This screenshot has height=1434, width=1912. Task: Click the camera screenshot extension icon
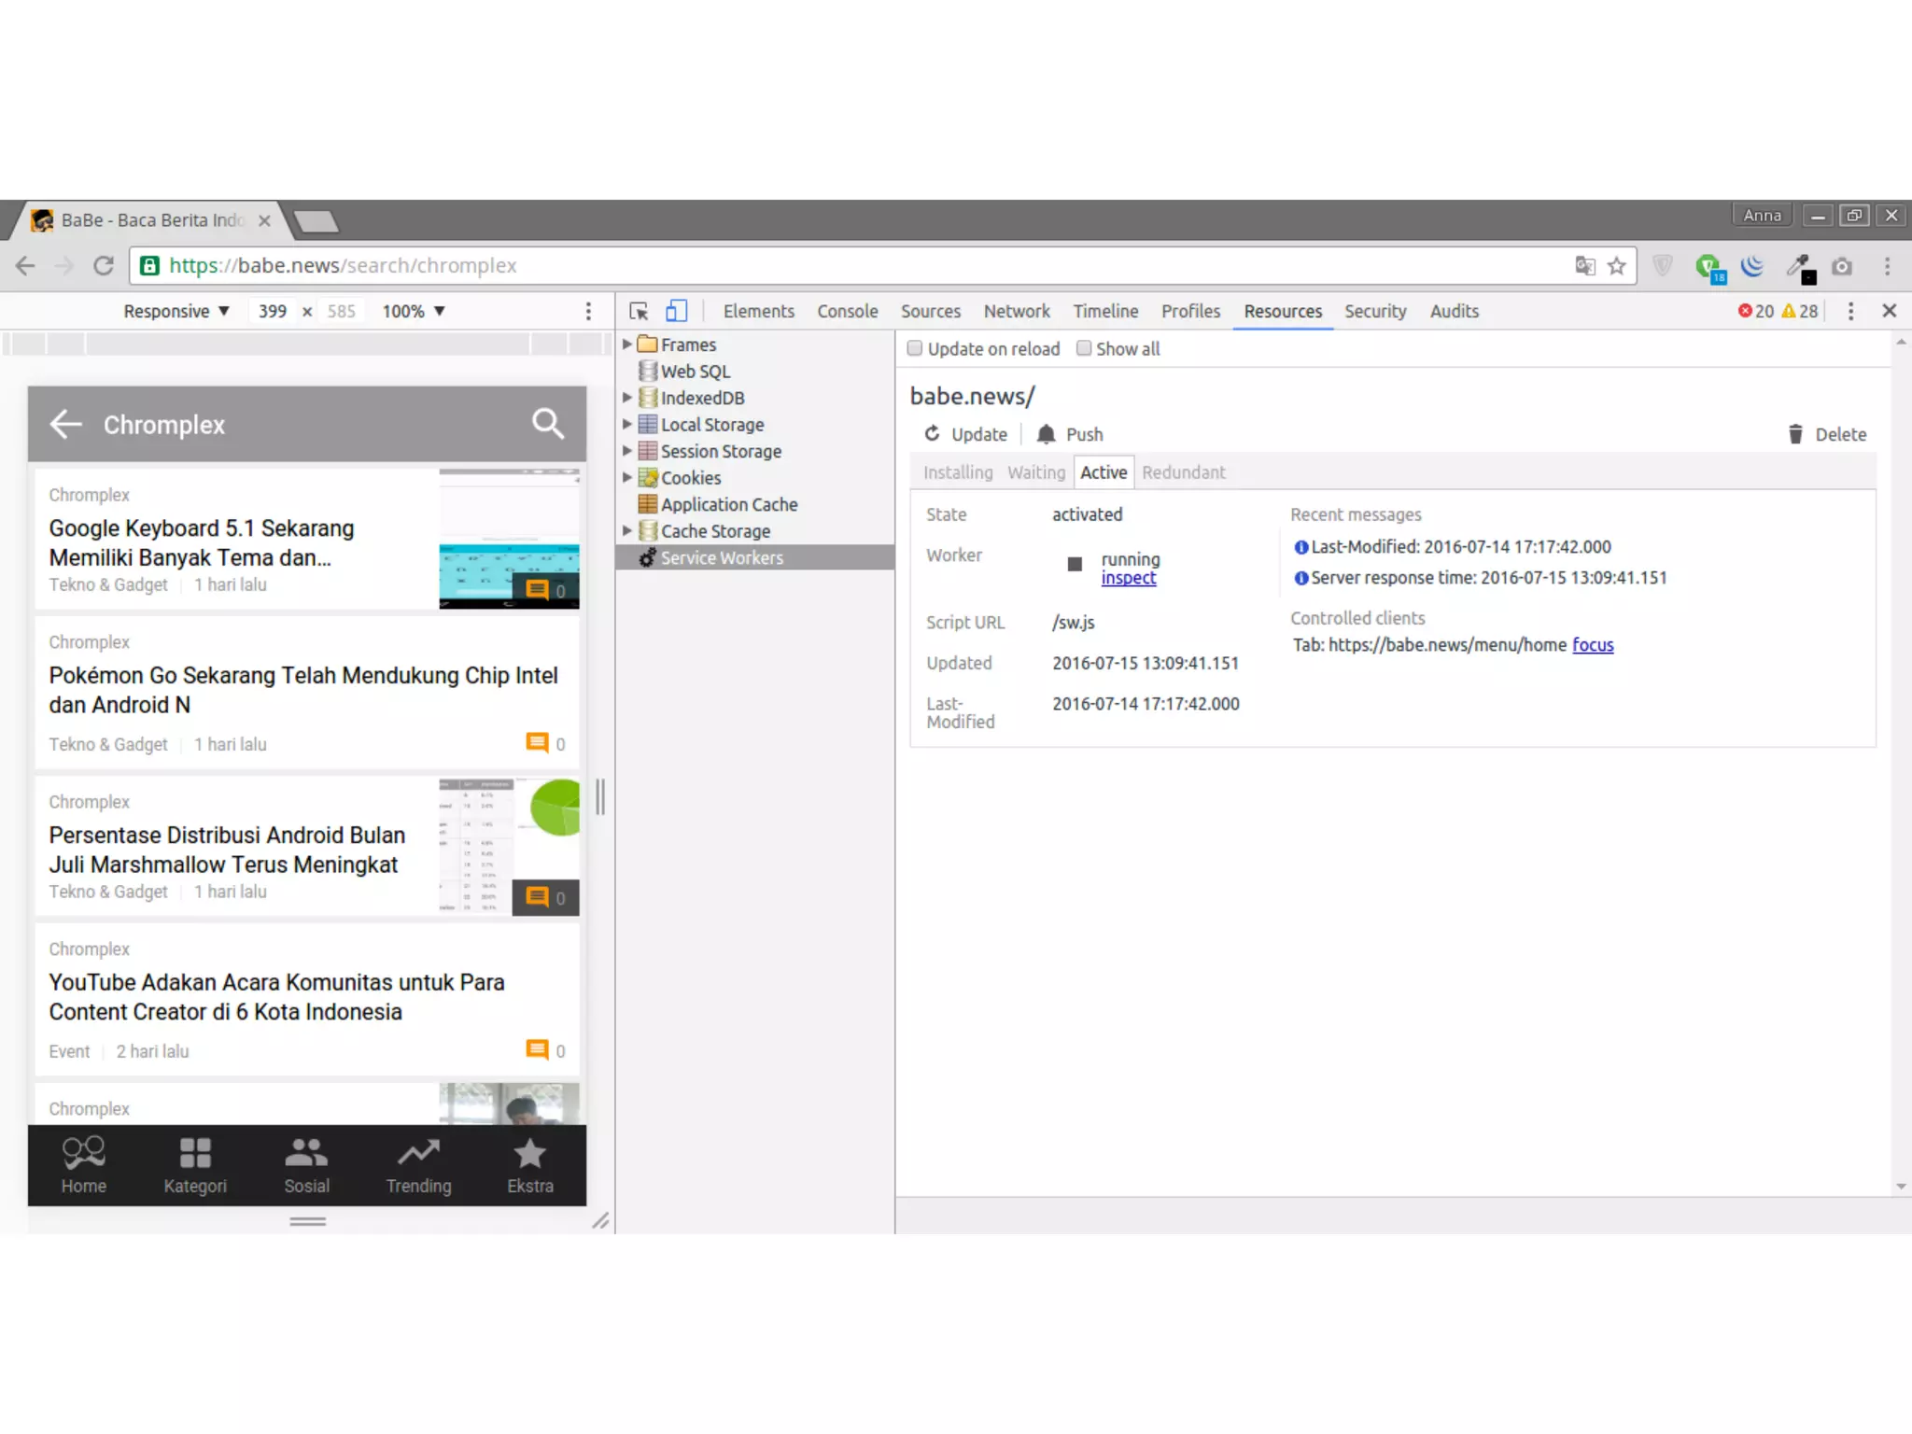click(1842, 266)
